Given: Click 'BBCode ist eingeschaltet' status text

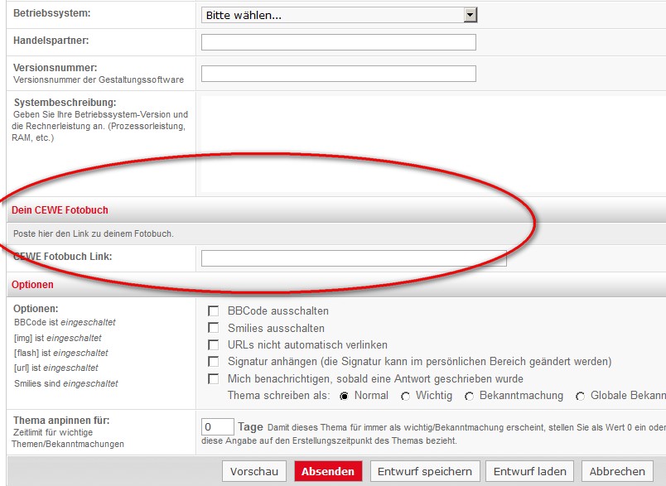Looking at the screenshot, I should point(65,322).
